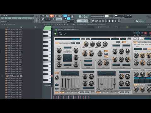The width and height of the screenshot is (151, 113).
Task: Click the tempo display field
Action: [59, 19]
